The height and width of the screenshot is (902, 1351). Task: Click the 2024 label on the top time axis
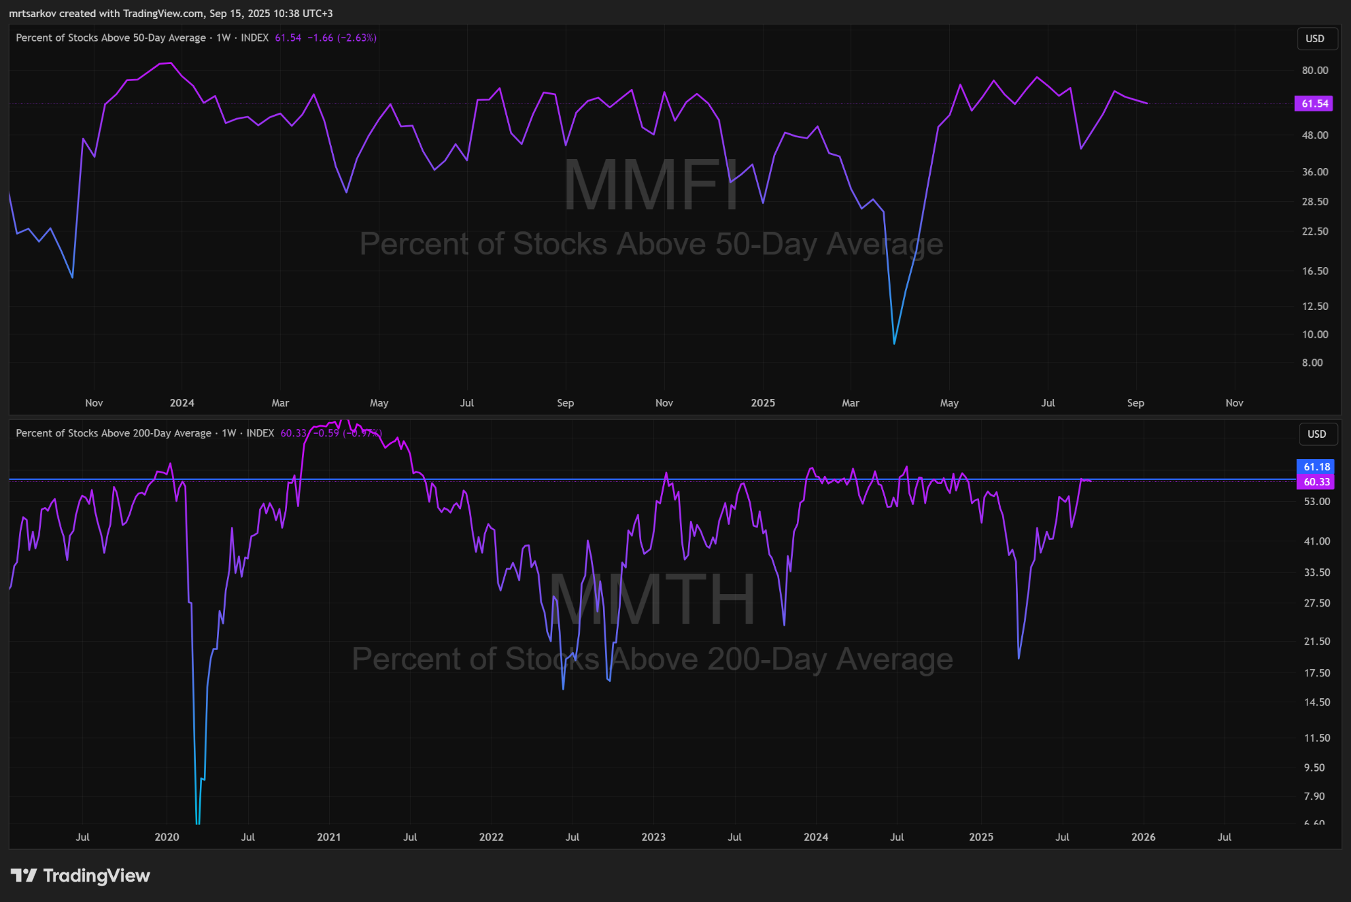pyautogui.click(x=182, y=403)
